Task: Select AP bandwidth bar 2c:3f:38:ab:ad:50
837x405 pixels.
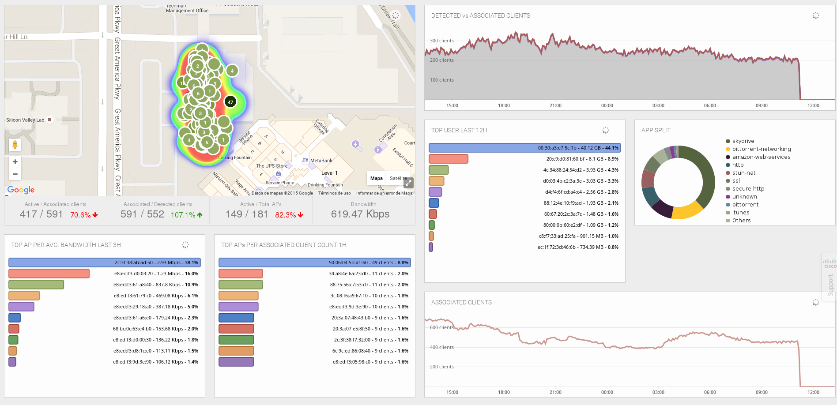Action: tap(105, 262)
